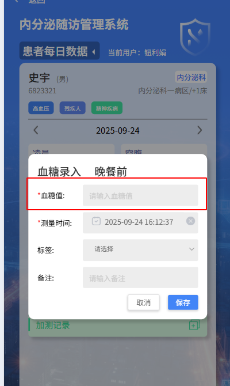
Task: Select the 高血压 tag
Action: coord(41,108)
